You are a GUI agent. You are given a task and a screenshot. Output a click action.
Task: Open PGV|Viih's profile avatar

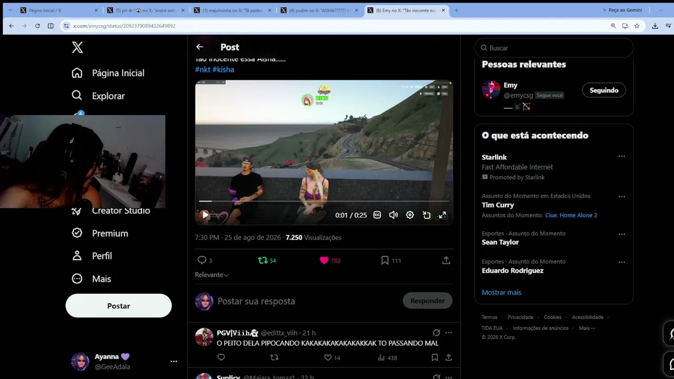click(204, 337)
